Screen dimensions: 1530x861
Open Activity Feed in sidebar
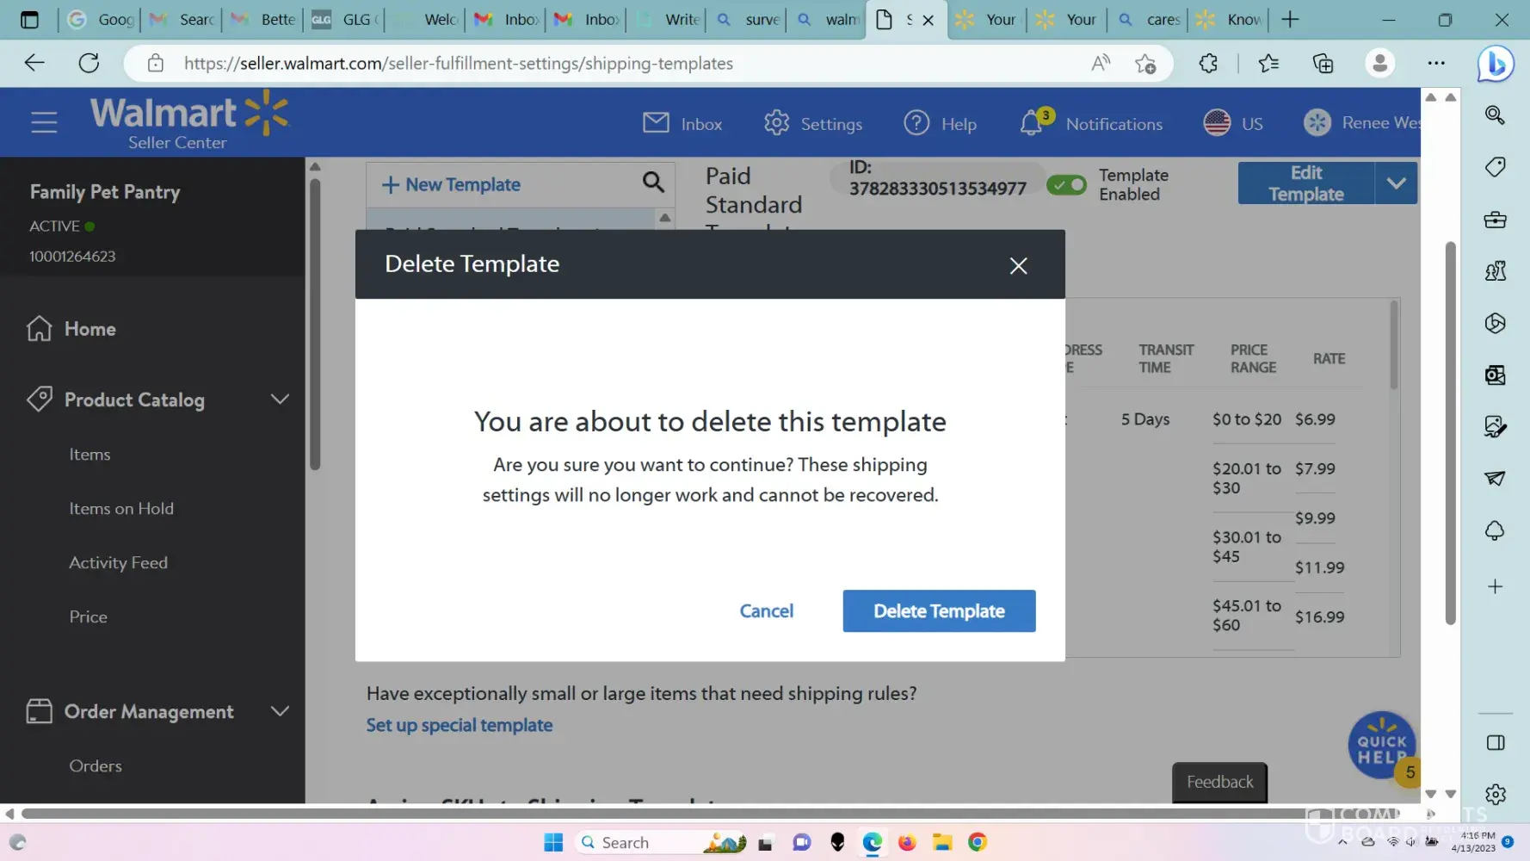118,563
